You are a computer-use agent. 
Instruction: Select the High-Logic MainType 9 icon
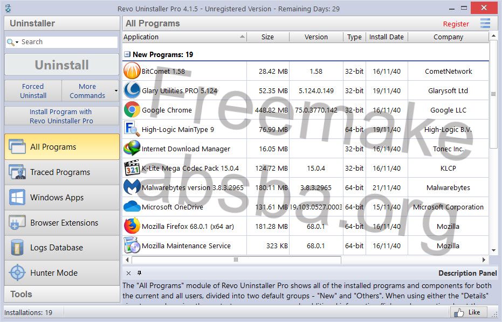132,129
